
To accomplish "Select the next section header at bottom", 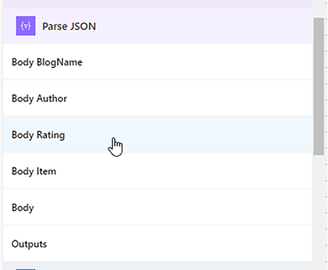I will [157, 266].
